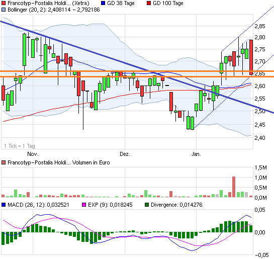Click the 'Divergence: 0,014276' label
The height and width of the screenshot is (259, 274).
click(x=176, y=205)
